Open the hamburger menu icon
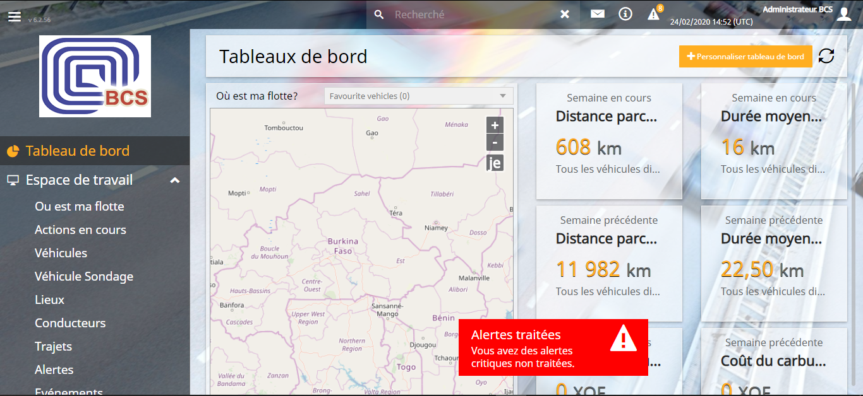Screen dimensions: 863x396 pyautogui.click(x=15, y=16)
